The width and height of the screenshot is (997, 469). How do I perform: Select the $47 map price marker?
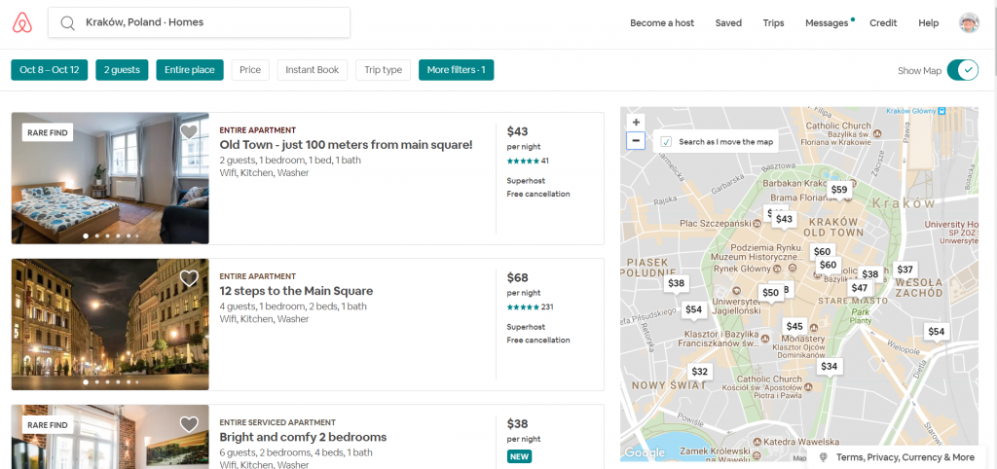tap(860, 287)
